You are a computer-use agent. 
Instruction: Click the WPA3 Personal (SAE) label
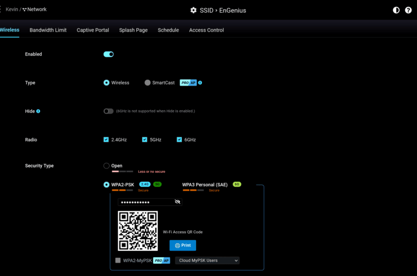coord(205,185)
